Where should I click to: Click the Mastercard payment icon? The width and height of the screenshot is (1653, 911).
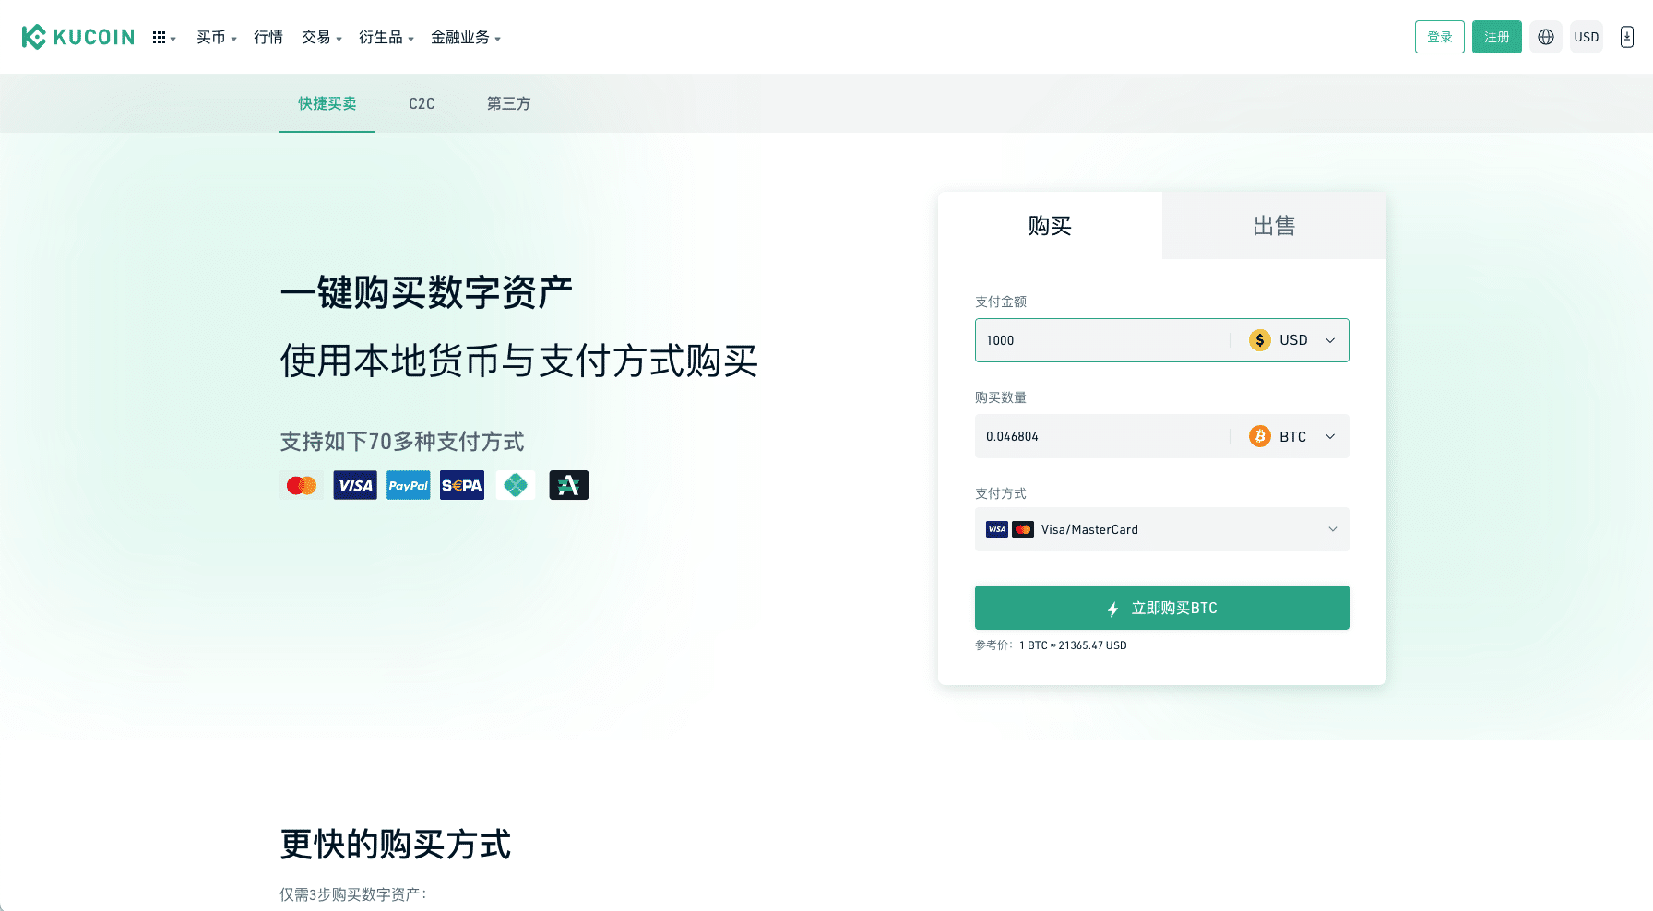[x=301, y=485]
